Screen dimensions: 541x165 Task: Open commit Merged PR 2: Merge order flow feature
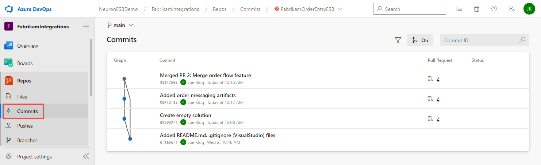pyautogui.click(x=206, y=75)
